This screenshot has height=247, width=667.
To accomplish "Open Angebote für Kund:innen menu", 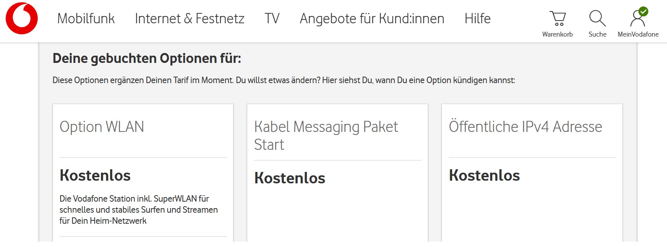I will click(372, 19).
